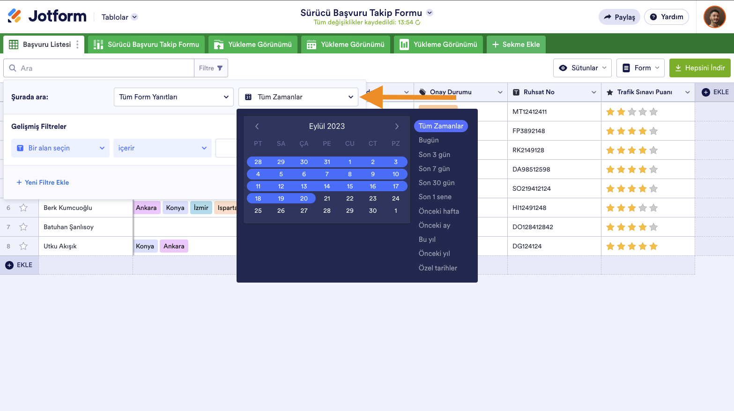Screen dimensions: 734x411
Task: Add a new tab with Sekme Ekle
Action: 516,45
